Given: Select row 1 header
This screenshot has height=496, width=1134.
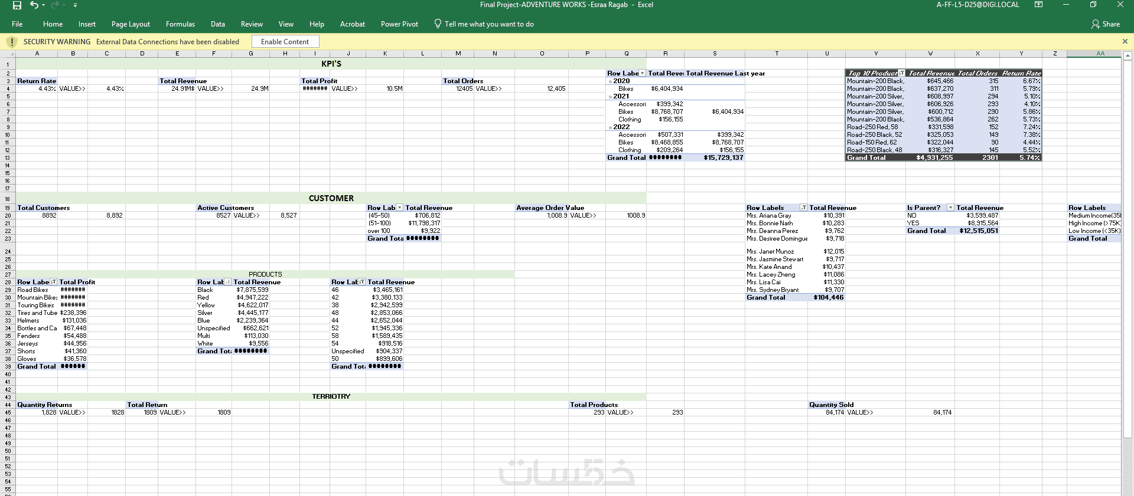Looking at the screenshot, I should [8, 64].
